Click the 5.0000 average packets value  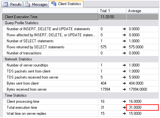click(x=134, y=77)
